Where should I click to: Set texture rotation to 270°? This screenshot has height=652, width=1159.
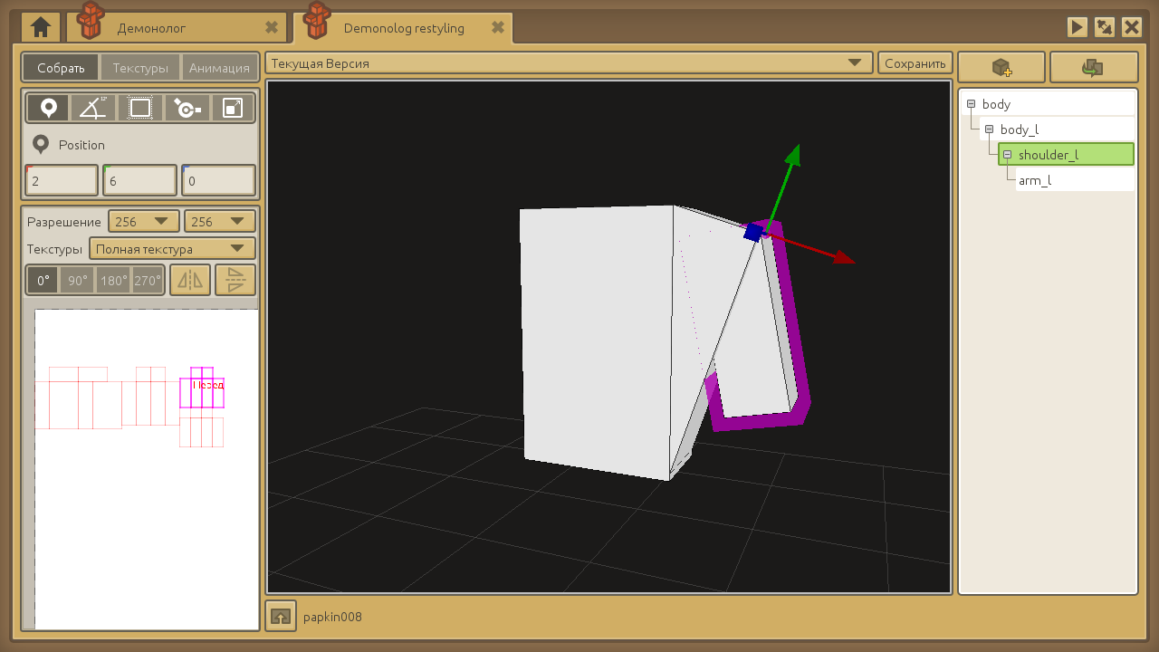tap(148, 281)
